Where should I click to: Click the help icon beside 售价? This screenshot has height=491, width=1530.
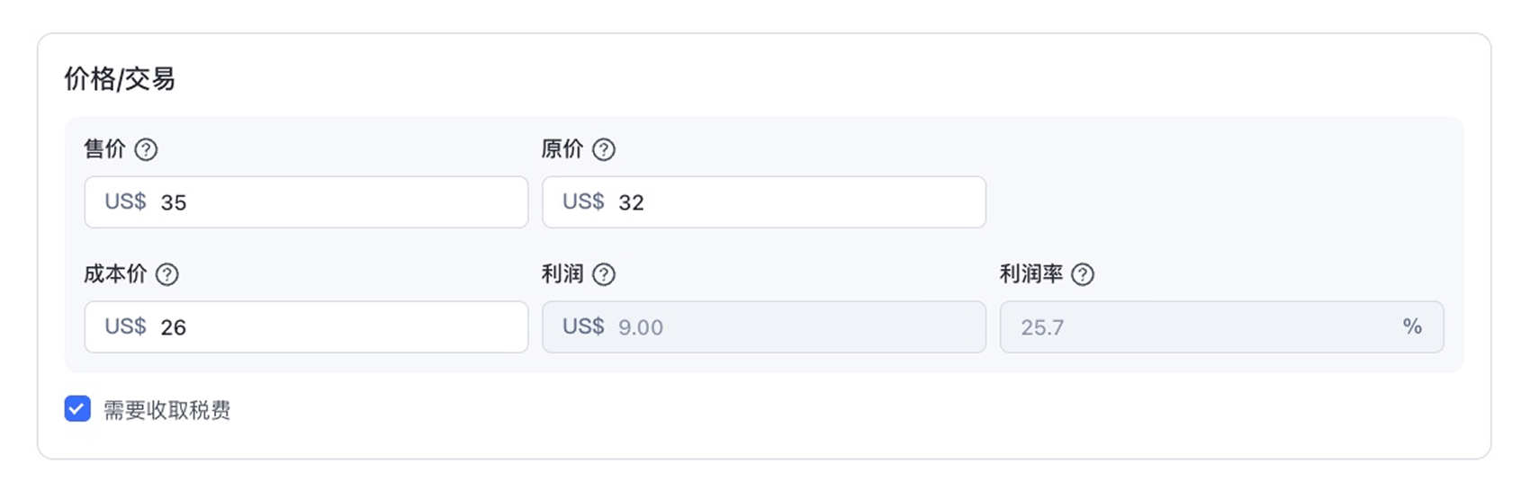(x=146, y=149)
